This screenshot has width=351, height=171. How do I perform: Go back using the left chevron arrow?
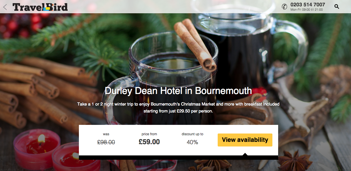[5, 7]
